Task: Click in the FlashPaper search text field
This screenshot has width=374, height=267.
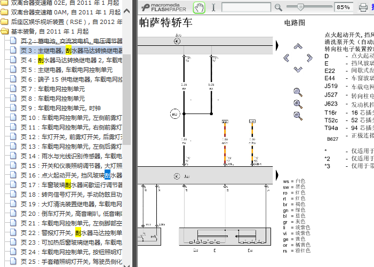Action: pos(246,7)
